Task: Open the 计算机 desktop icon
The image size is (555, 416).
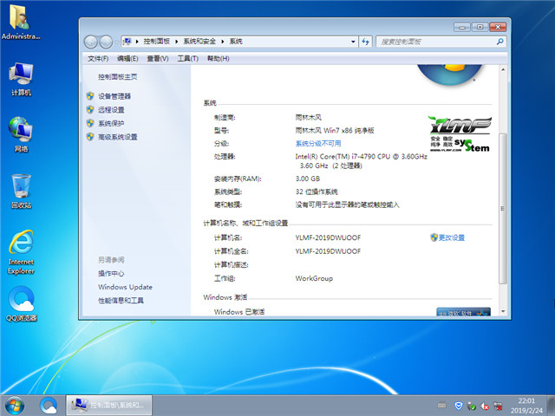Action: point(21,79)
